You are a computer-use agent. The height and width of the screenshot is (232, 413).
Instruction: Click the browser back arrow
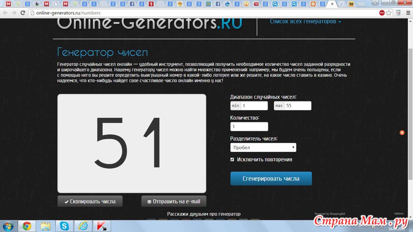(5, 12)
